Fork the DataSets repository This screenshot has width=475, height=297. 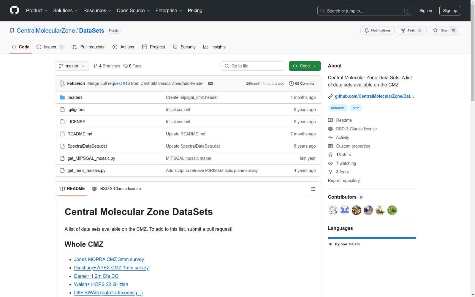[x=412, y=30]
